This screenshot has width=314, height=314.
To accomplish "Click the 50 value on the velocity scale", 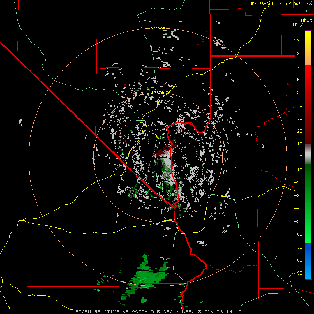I will click(x=300, y=92).
